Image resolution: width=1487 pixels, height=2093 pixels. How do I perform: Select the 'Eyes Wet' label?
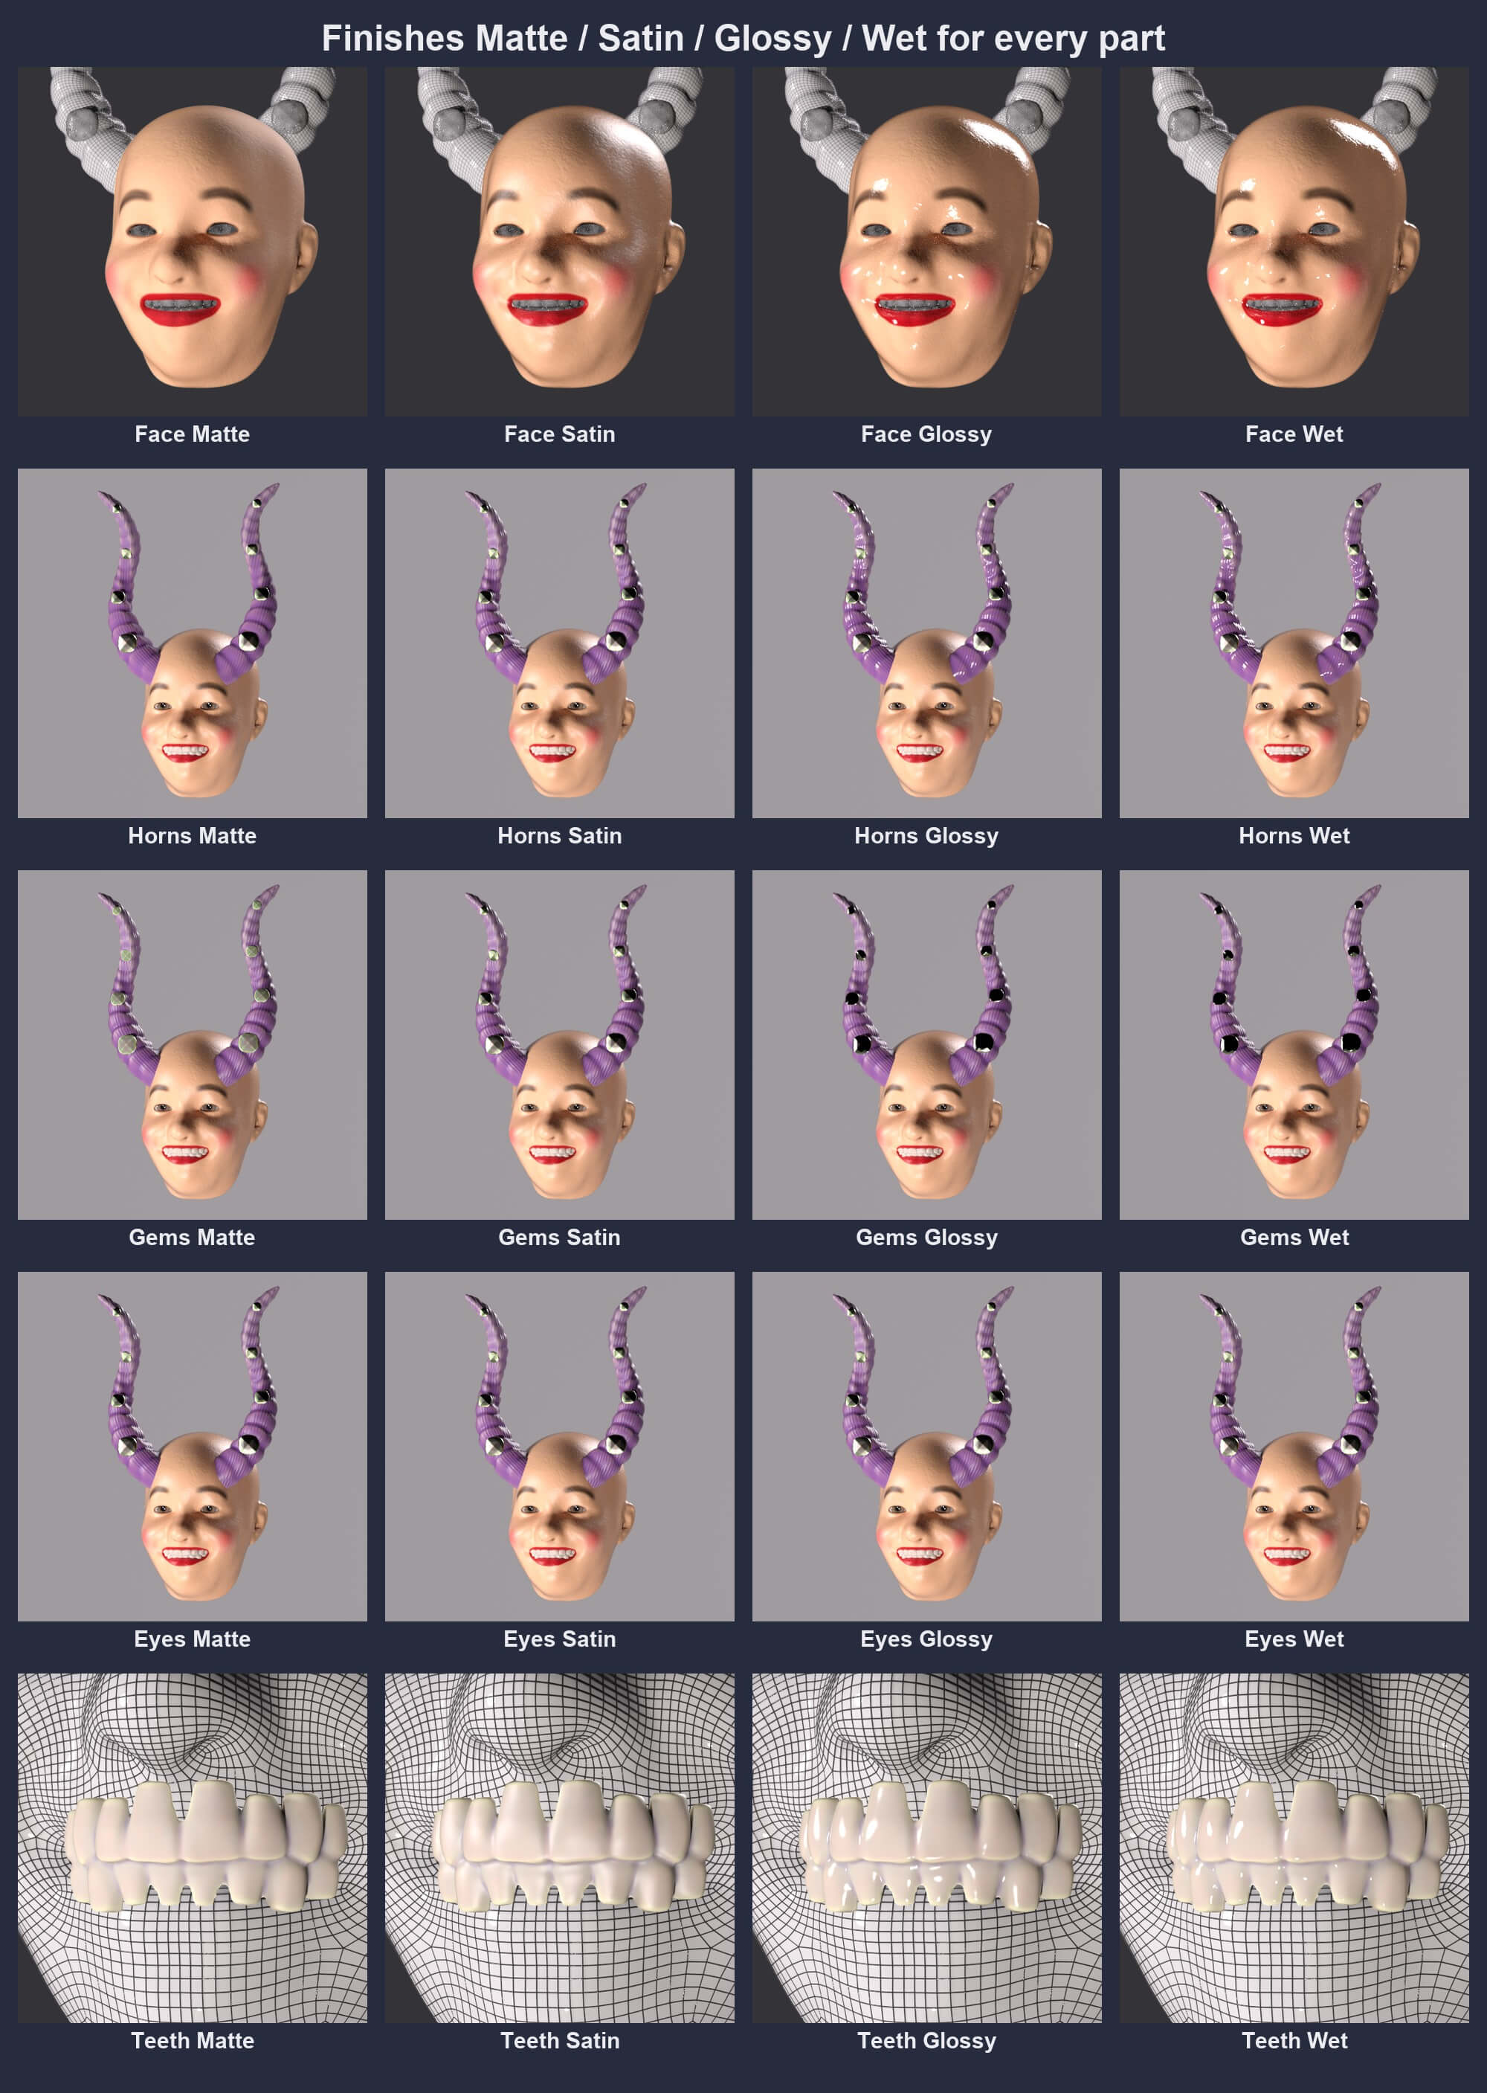pos(1294,1639)
